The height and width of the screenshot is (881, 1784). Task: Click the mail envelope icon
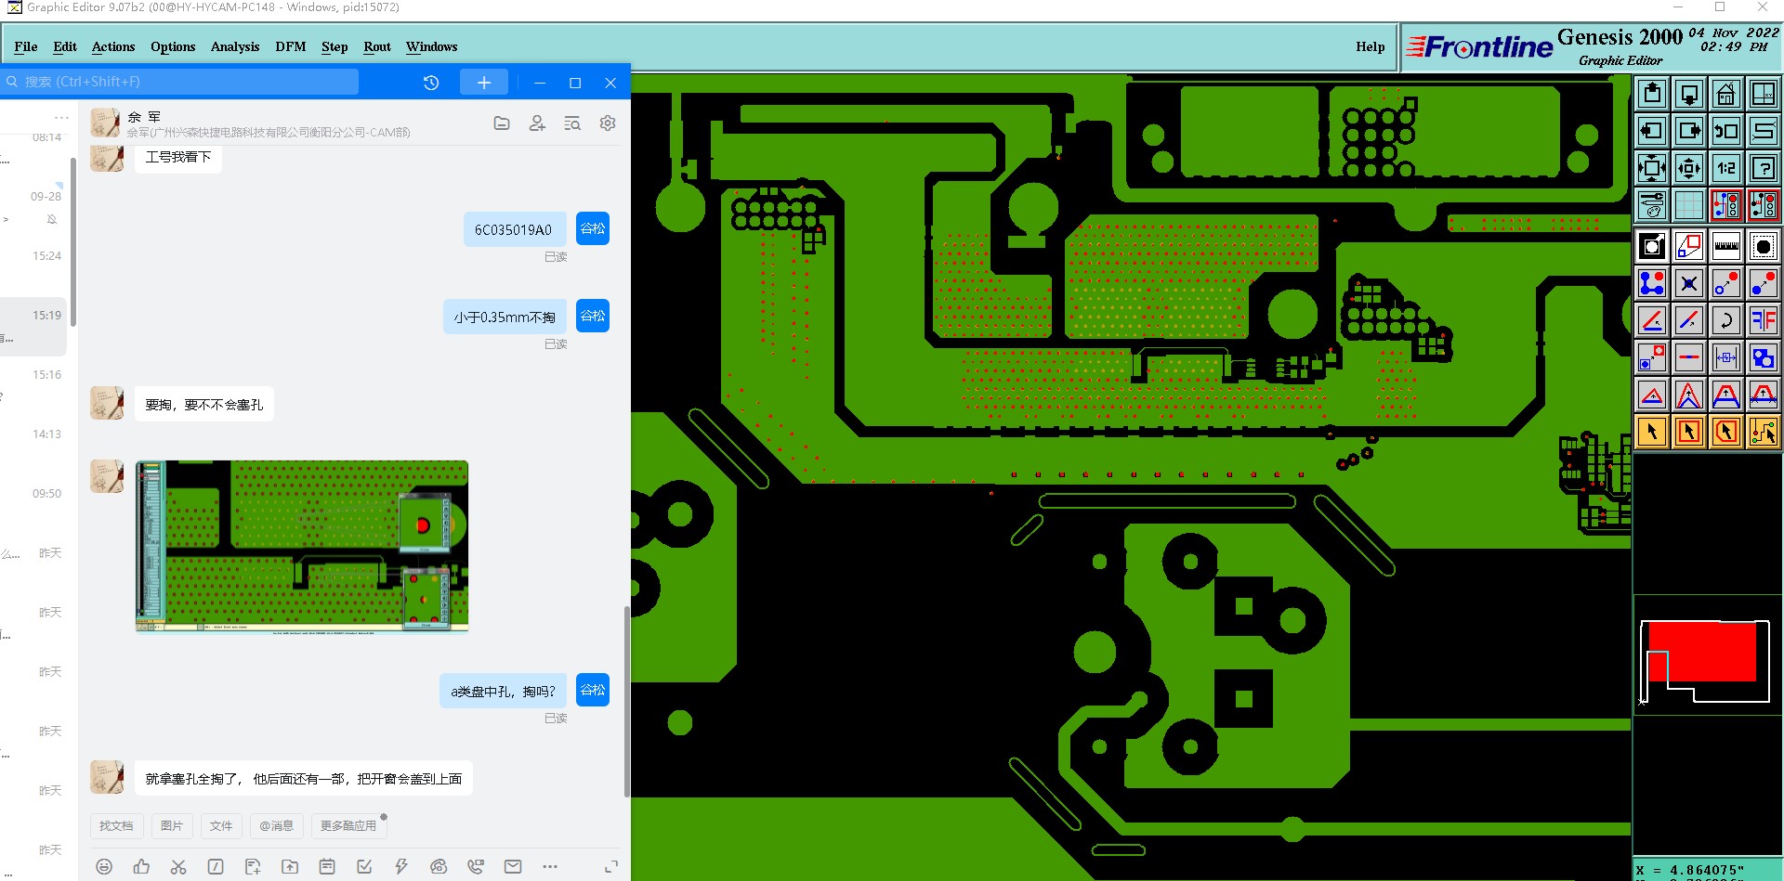tap(513, 866)
